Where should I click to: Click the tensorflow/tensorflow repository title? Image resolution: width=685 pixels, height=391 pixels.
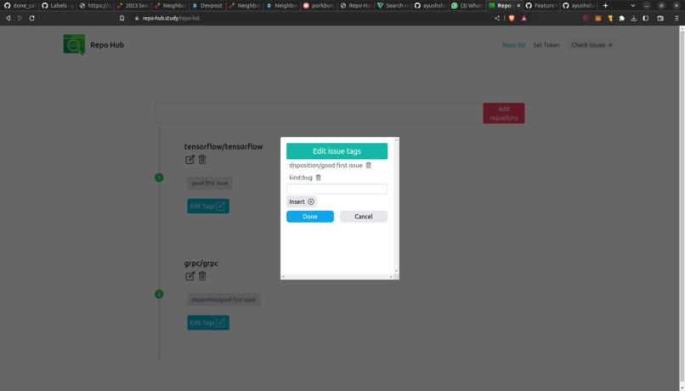click(224, 146)
